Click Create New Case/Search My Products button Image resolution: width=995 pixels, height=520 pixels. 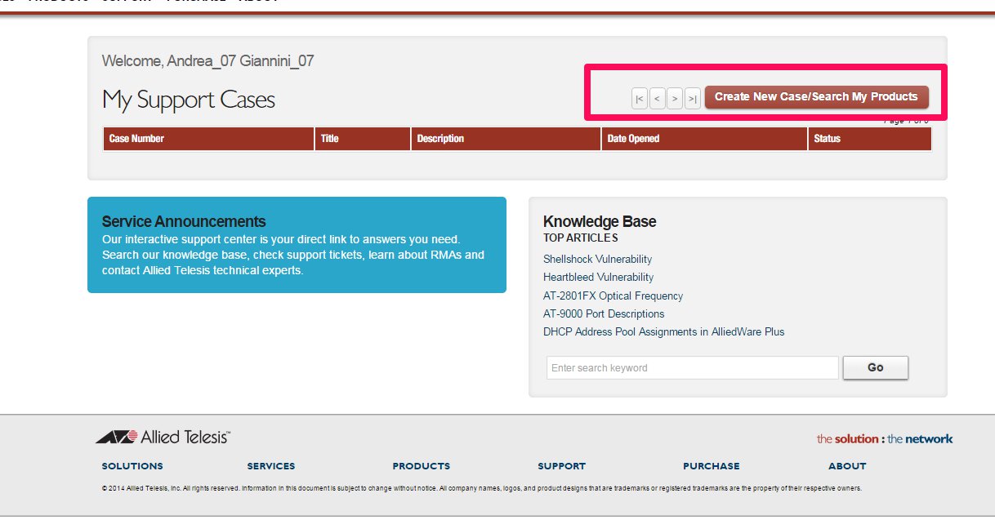(816, 96)
